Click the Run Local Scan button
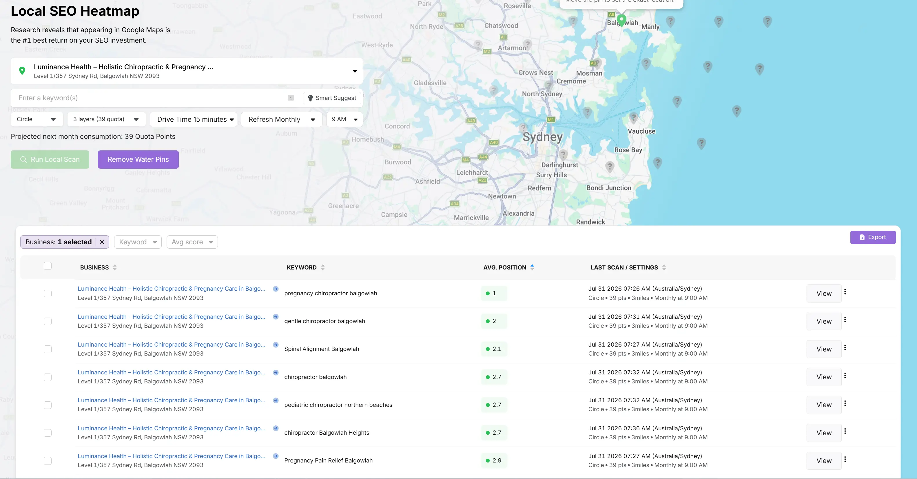 click(50, 160)
